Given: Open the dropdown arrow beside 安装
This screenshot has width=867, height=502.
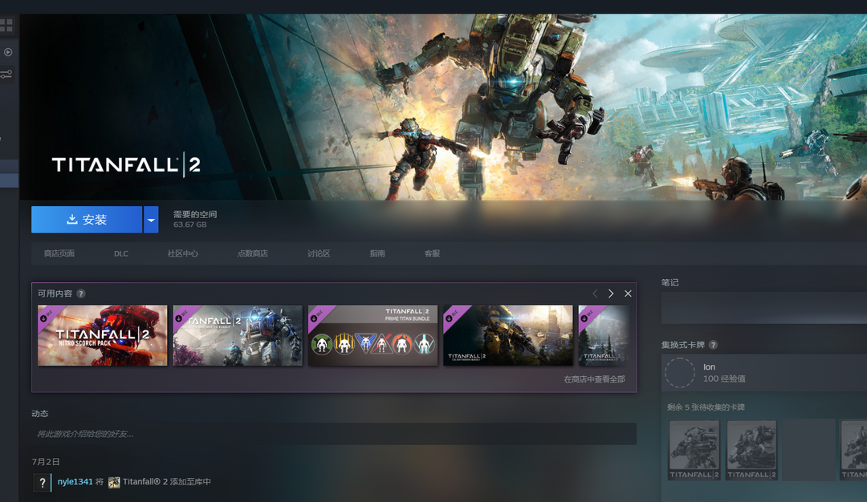Looking at the screenshot, I should (x=151, y=219).
